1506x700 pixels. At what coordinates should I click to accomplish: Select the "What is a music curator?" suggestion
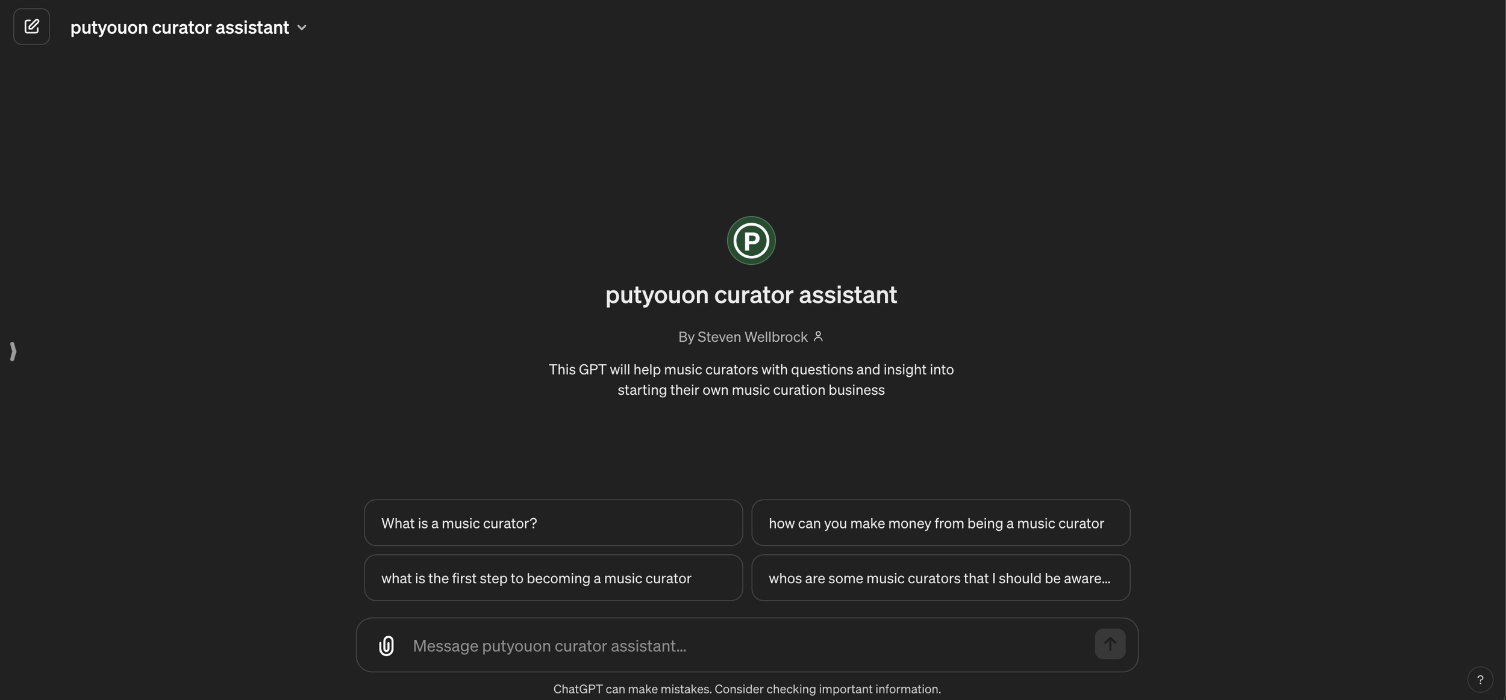[x=552, y=523]
